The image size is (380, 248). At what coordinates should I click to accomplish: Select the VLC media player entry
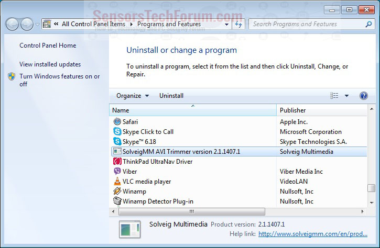147,182
